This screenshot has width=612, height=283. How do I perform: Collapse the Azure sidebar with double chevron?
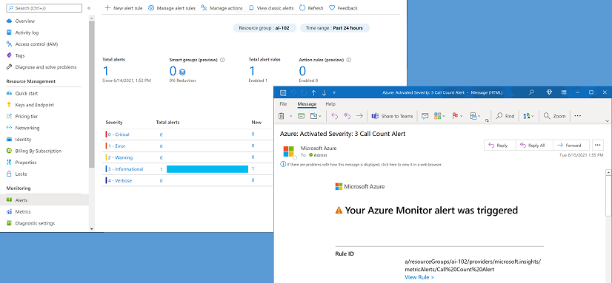pos(89,8)
